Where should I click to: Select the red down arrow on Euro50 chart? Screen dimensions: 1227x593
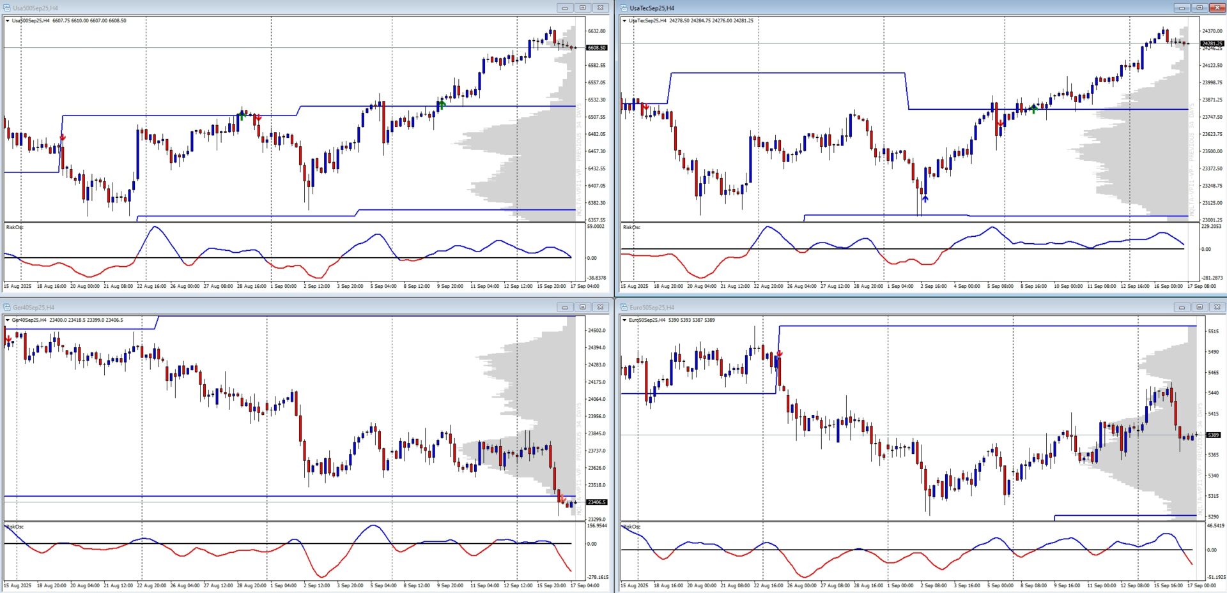779,354
